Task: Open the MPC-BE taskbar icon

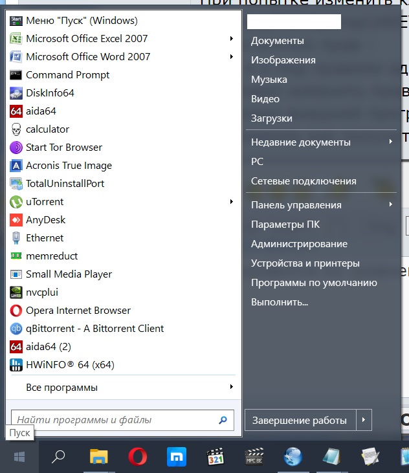Action: click(x=254, y=456)
